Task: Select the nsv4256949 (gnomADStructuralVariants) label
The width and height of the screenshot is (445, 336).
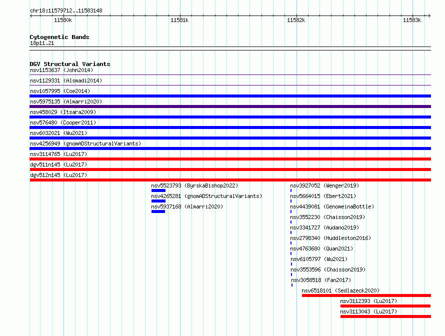Action: coord(85,143)
